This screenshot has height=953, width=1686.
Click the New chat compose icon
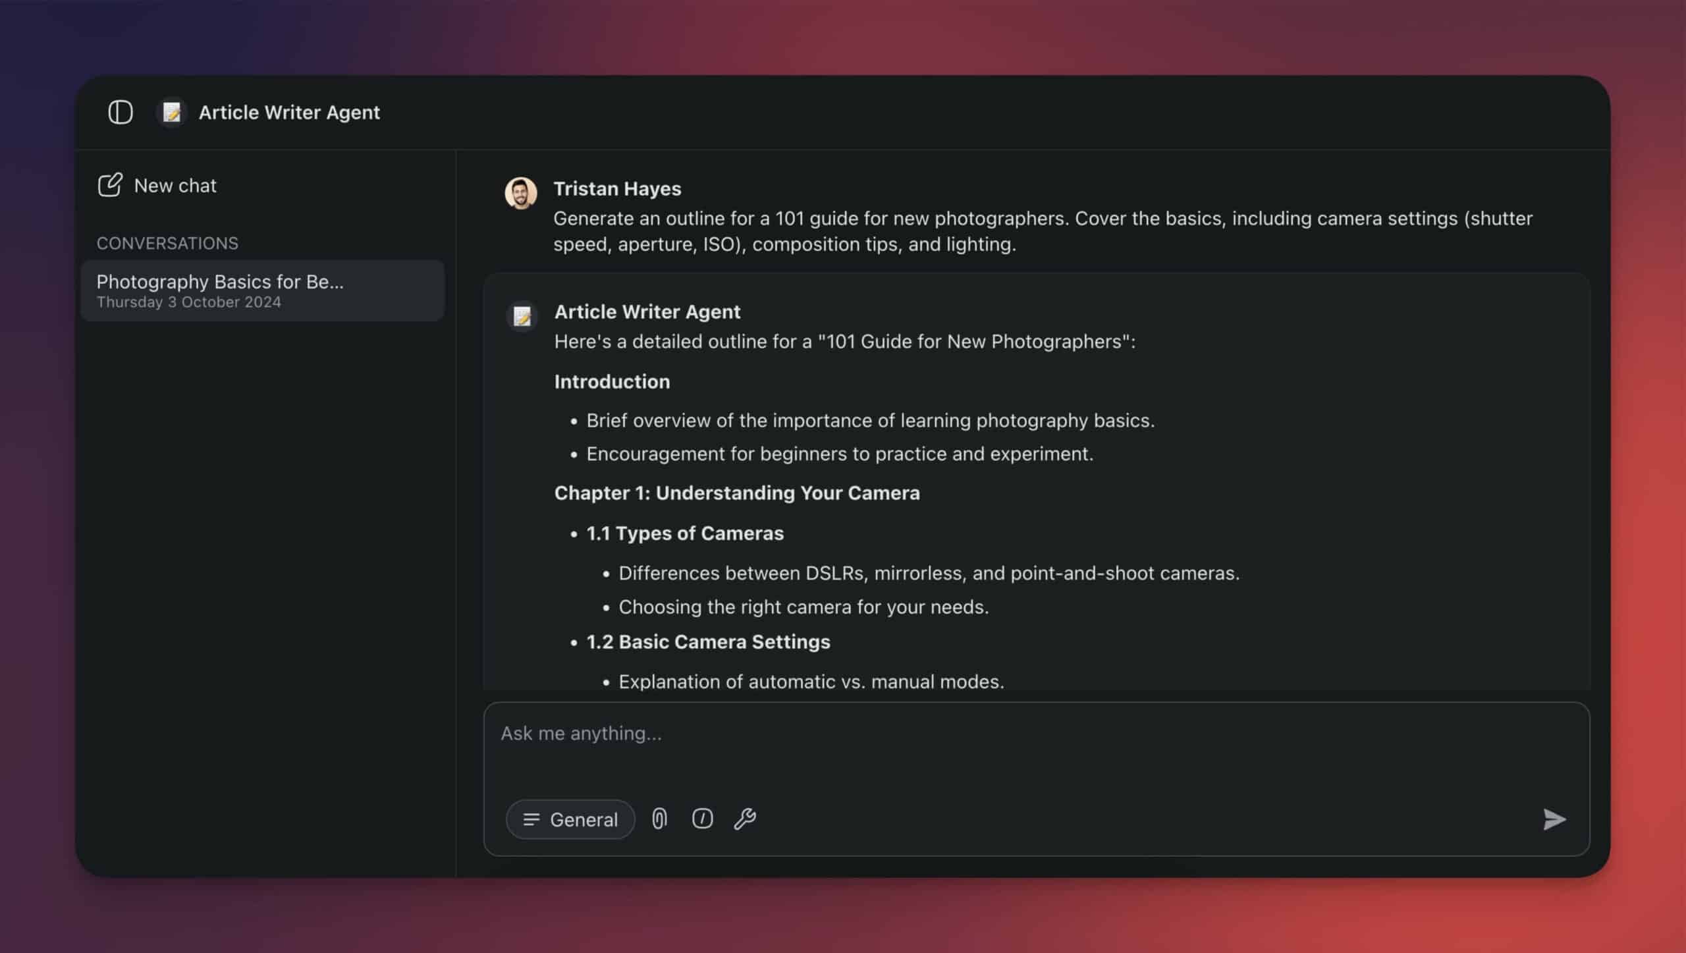110,185
